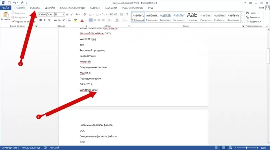Viewport: 270px width, 150px height.
Task: Open the ЧИСЛО СЛОВ: 926 word count
Action: click(x=31, y=148)
